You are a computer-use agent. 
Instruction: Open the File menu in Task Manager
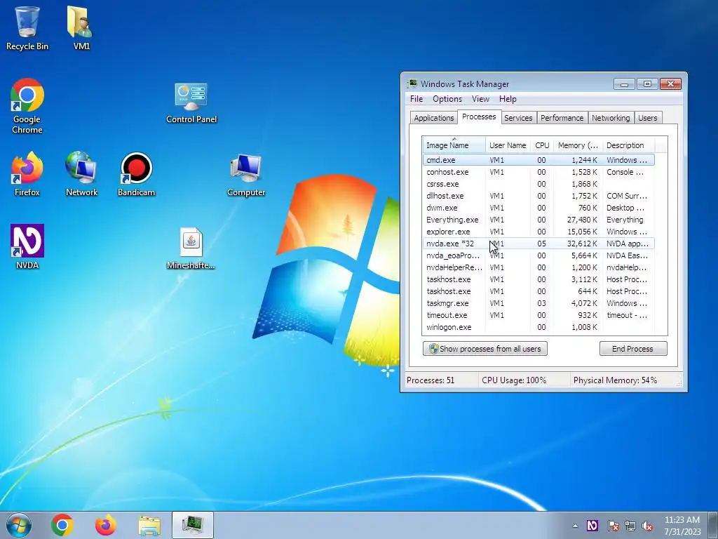pos(416,99)
